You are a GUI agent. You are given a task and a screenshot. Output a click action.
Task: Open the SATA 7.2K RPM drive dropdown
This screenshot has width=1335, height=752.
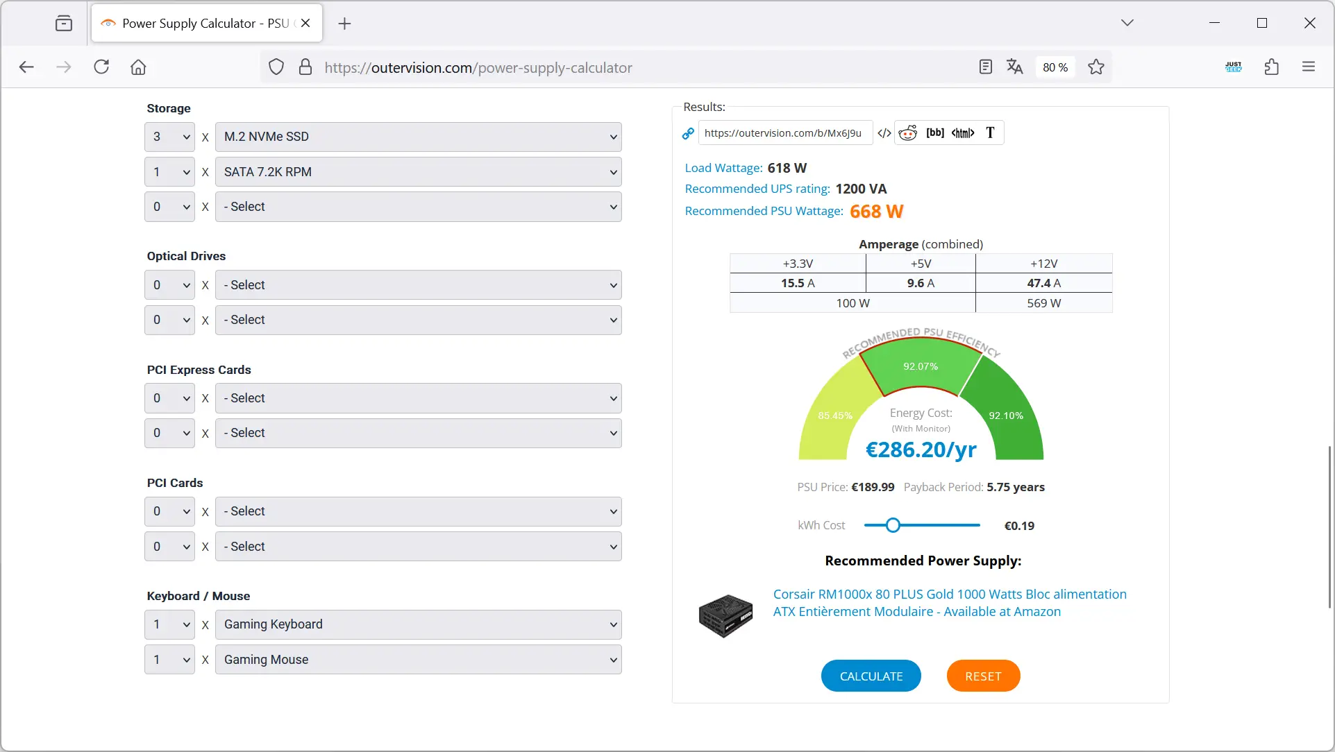(418, 172)
